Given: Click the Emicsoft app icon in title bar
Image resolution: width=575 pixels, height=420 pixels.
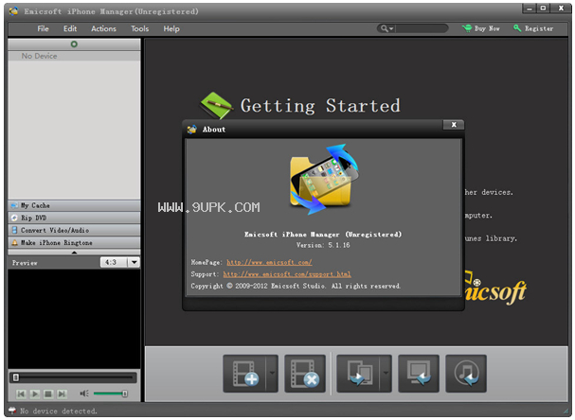Looking at the screenshot, I should (x=13, y=11).
